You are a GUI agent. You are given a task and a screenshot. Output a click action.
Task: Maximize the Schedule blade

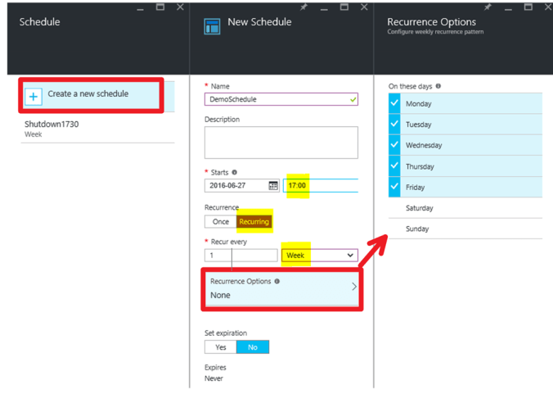(160, 7)
